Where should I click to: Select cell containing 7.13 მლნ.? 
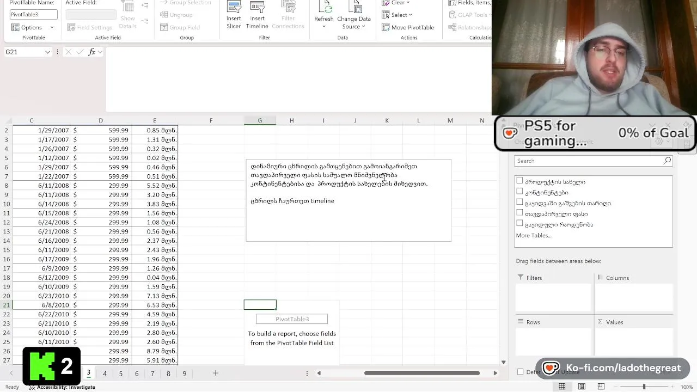(155, 296)
